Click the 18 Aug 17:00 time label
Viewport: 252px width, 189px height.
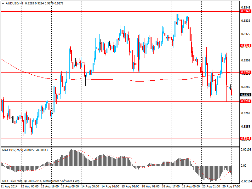point(171,186)
